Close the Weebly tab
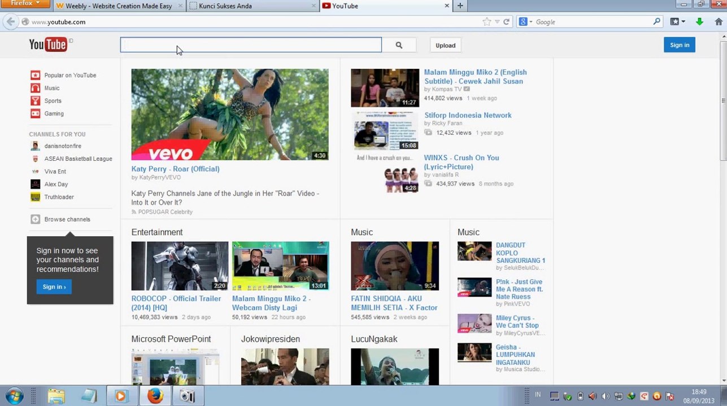727x406 pixels. (x=180, y=6)
